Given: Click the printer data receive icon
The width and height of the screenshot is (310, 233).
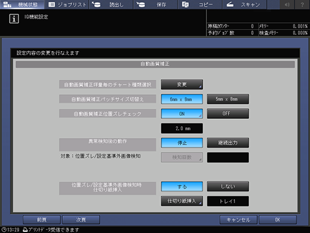Looking at the screenshot, I should pyautogui.click(x=25, y=229).
